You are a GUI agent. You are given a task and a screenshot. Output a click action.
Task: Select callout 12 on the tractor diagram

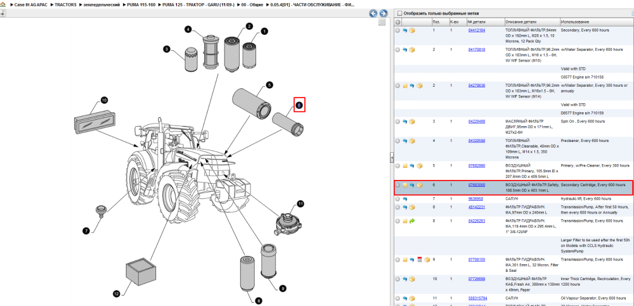click(x=117, y=294)
